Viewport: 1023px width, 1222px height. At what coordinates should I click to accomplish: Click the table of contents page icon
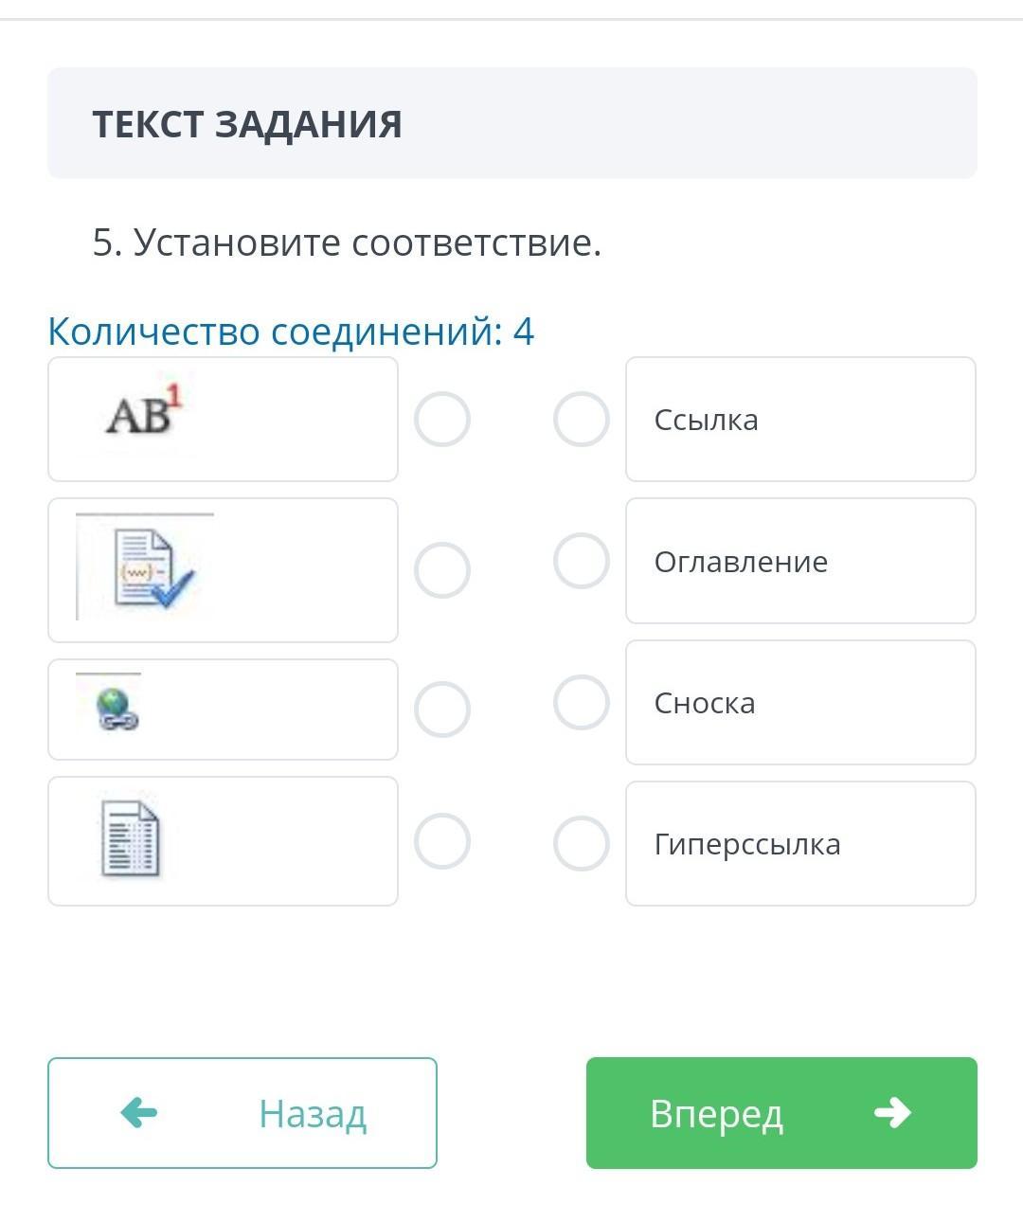point(131,839)
